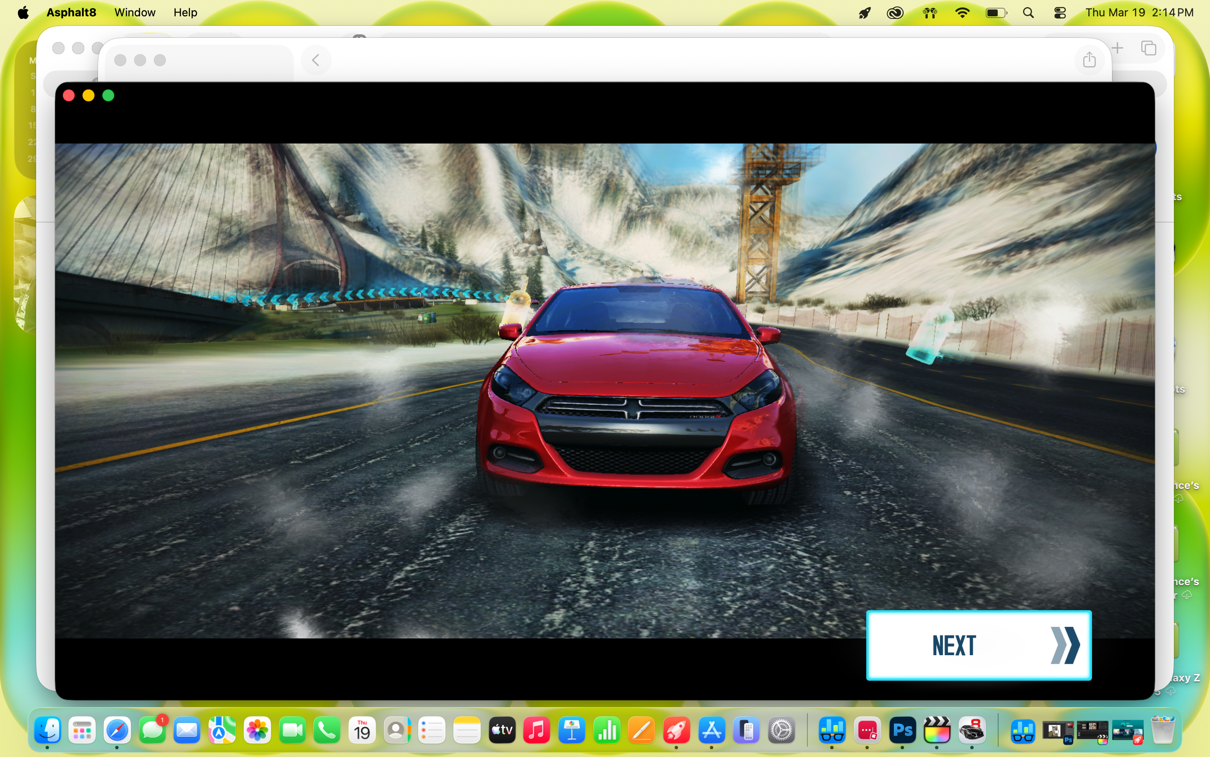Click the Safari share icon

(1089, 60)
